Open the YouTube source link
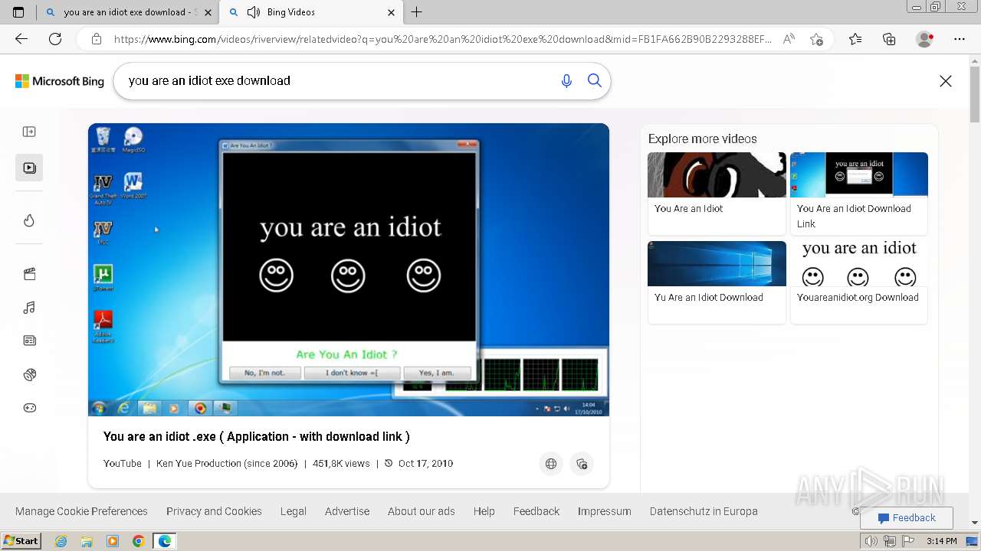The image size is (981, 551). click(x=123, y=464)
